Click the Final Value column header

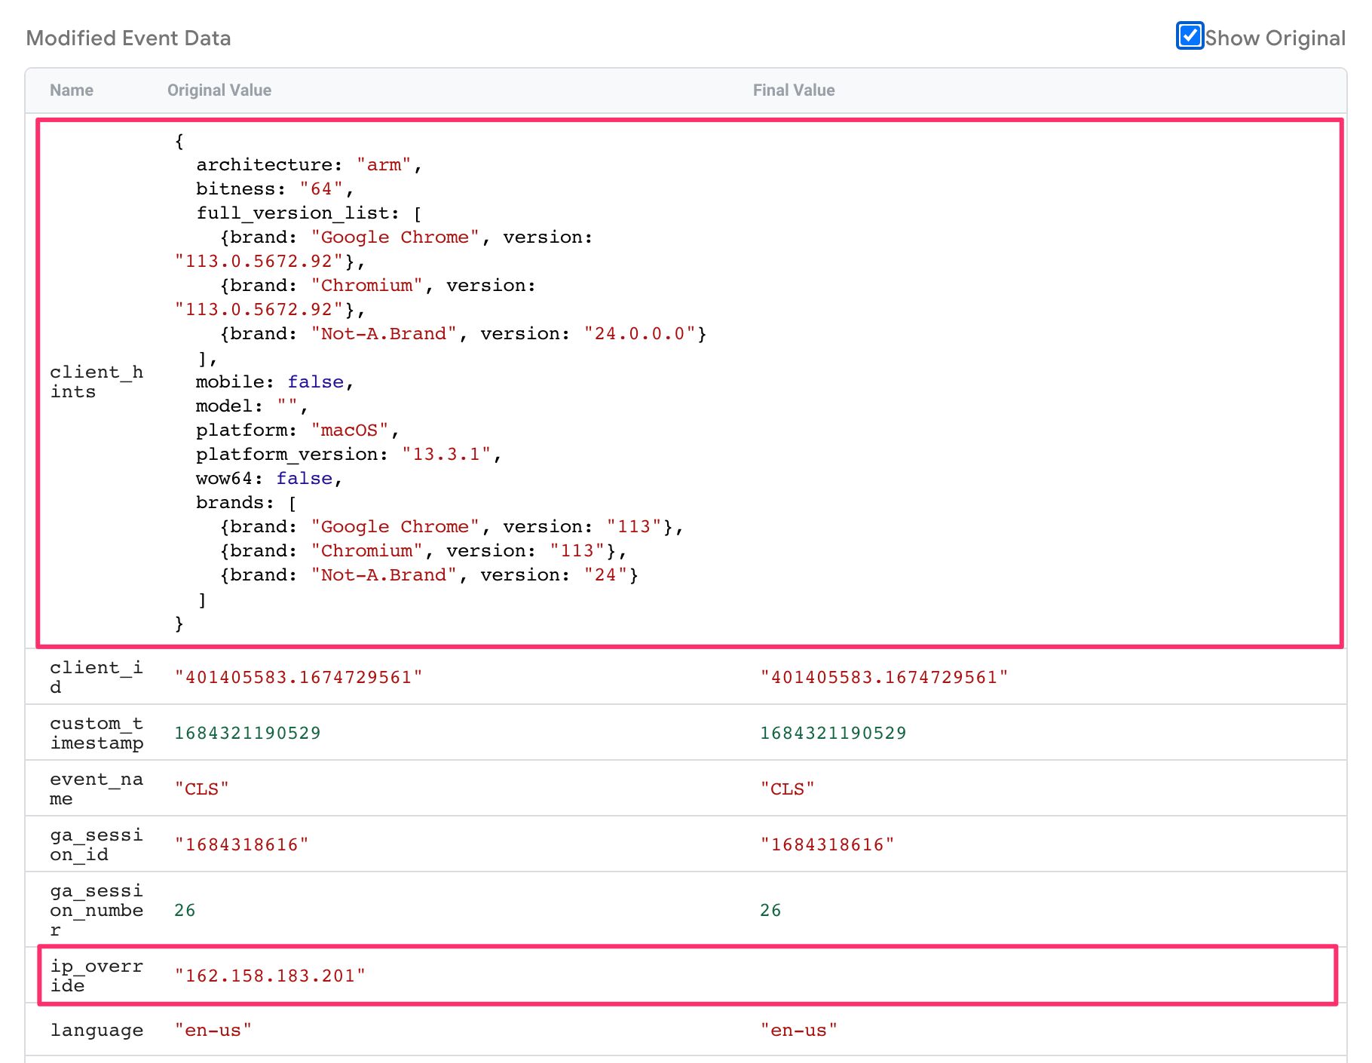tap(794, 90)
